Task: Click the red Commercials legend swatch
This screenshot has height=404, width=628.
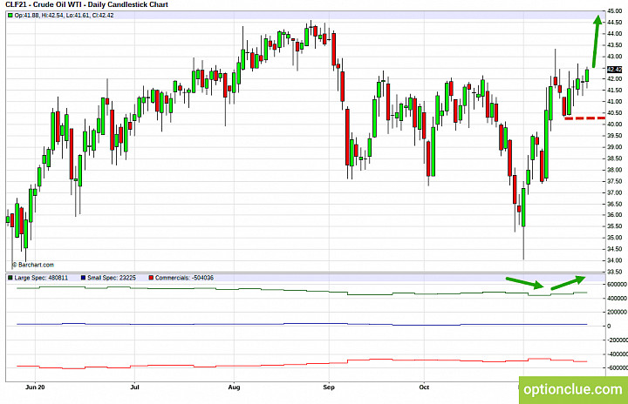Action: click(151, 278)
